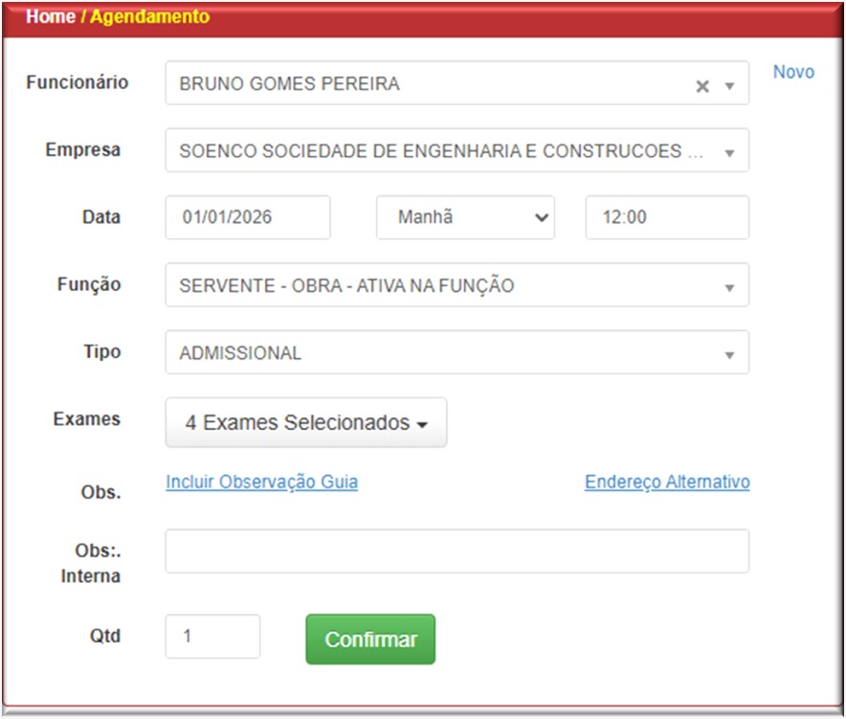The image size is (846, 719).
Task: Click the Incluir Observação Guia link
Action: 261,483
